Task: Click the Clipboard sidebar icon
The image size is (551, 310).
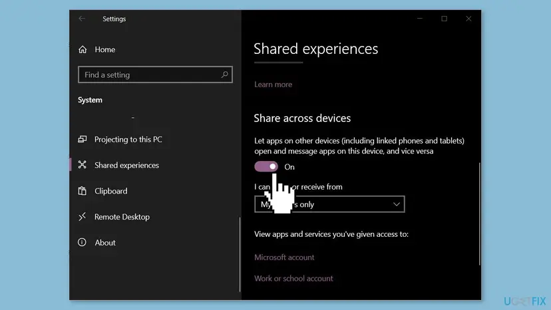Action: [83, 191]
